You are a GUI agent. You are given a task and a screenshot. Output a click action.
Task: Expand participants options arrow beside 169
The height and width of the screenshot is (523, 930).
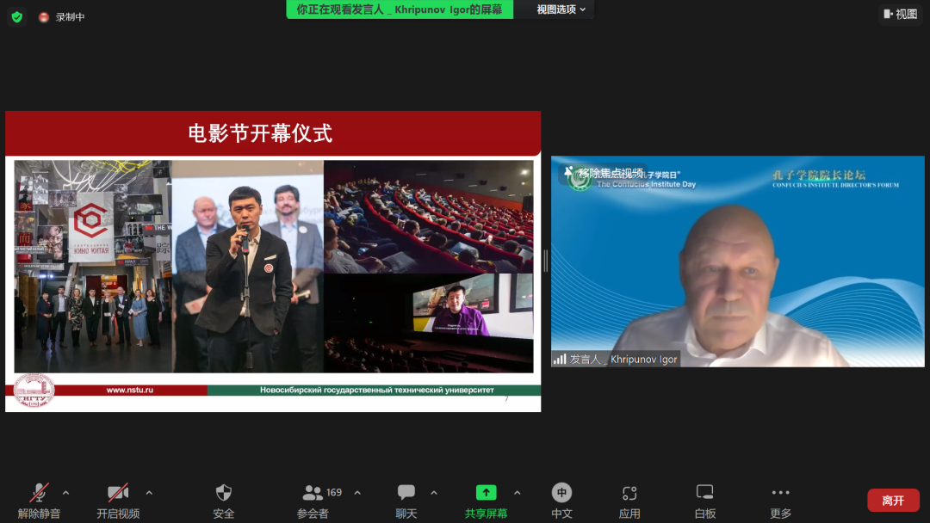(357, 493)
